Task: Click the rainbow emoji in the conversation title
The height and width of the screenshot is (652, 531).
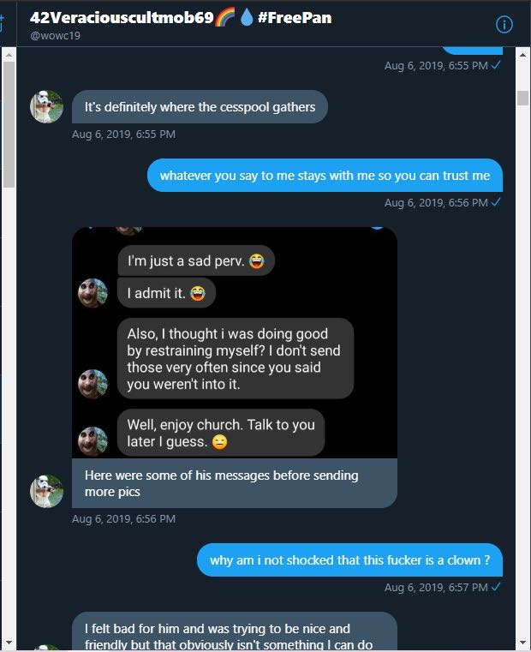Action: pyautogui.click(x=224, y=18)
